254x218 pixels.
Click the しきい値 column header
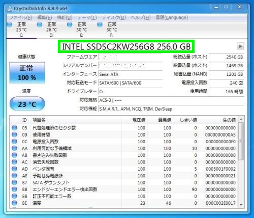186,120
